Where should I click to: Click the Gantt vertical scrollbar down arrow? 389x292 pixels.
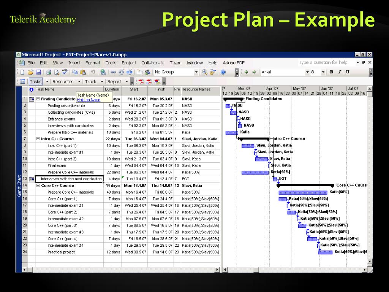(370, 262)
